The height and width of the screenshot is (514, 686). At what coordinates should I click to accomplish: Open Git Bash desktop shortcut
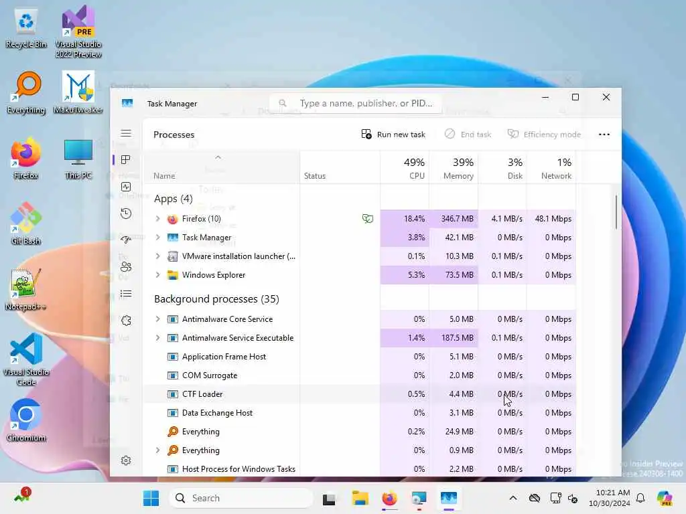26,224
